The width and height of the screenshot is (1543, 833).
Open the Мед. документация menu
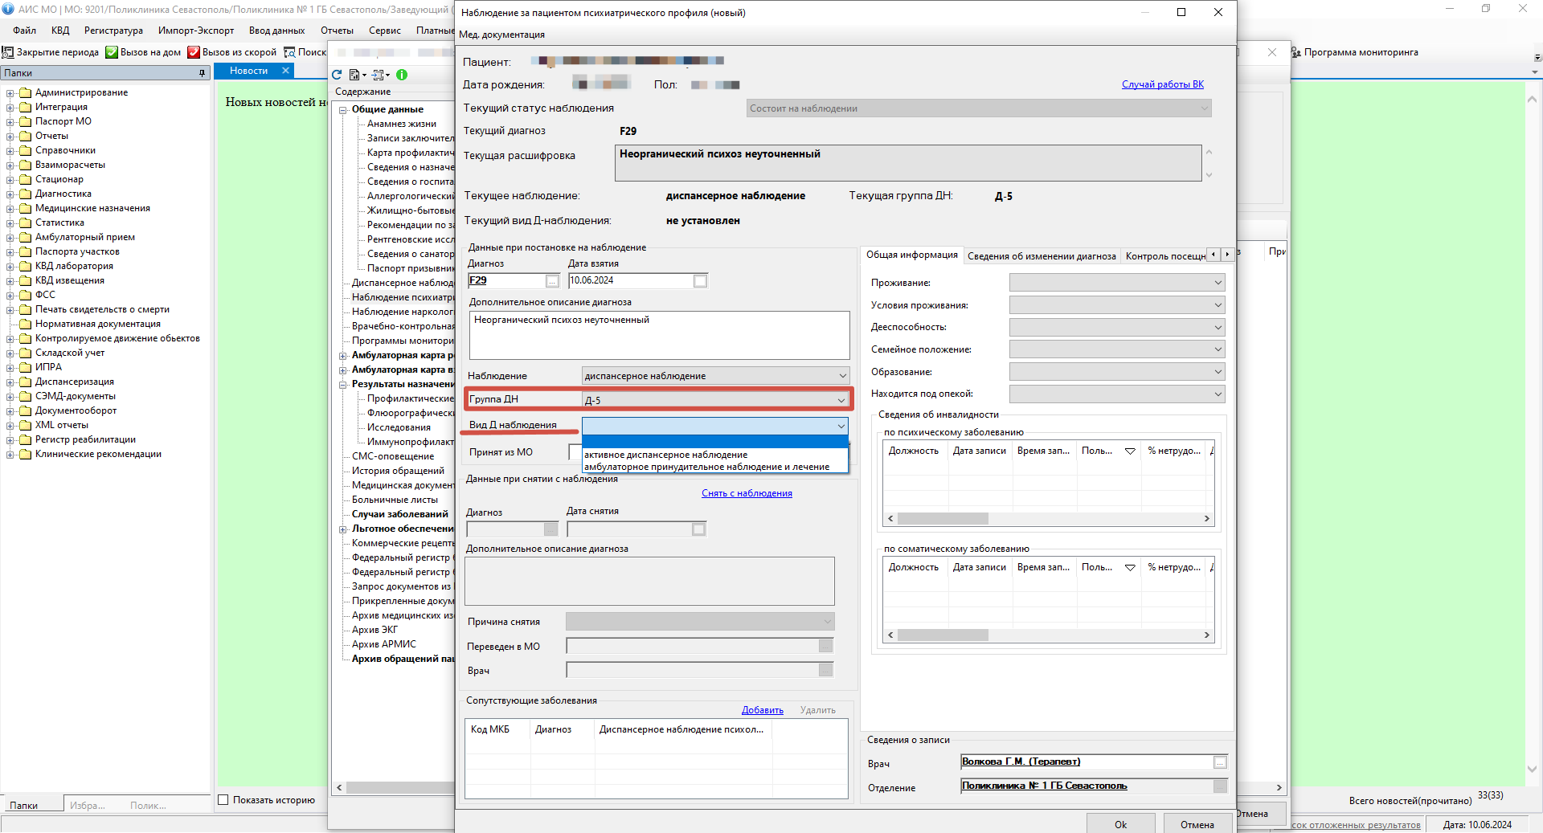point(501,35)
